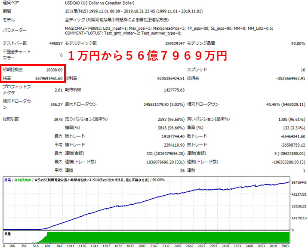Click the 数量 volume panel label
This screenshot has height=249, width=308.
pos(8,234)
